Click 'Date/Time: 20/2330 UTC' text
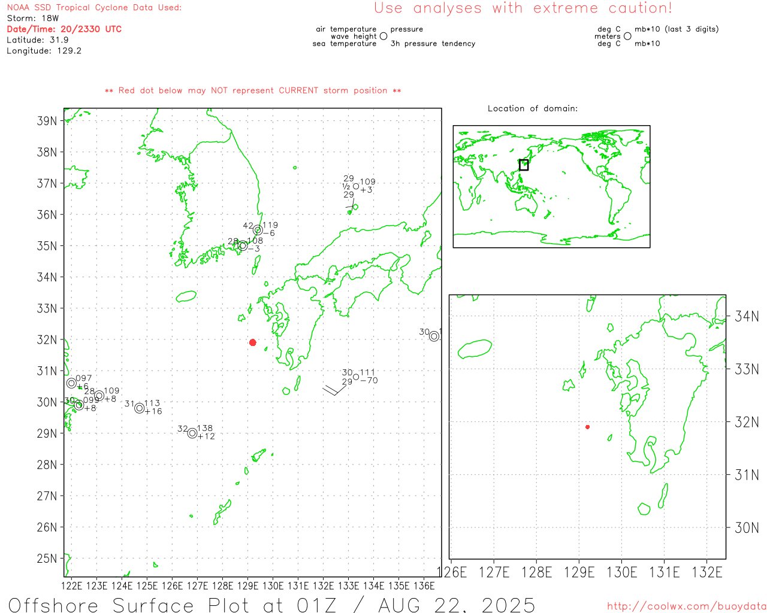This screenshot has width=767, height=613. (64, 29)
